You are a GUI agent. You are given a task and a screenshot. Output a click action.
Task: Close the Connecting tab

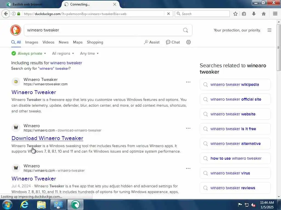click(115, 4)
